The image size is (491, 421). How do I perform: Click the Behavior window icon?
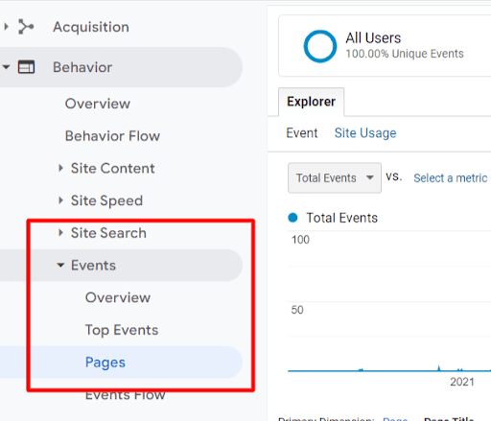(26, 67)
